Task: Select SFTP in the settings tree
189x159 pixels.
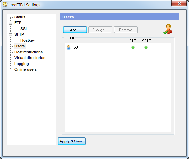Action: pyautogui.click(x=19, y=34)
